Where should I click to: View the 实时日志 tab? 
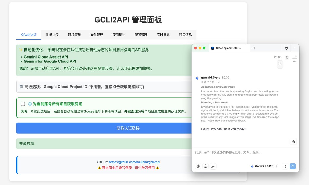(163, 35)
